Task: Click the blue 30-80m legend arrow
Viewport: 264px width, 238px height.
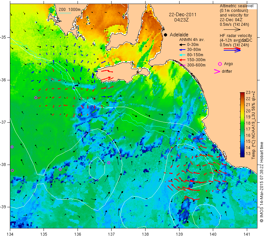Action: [x=182, y=50]
